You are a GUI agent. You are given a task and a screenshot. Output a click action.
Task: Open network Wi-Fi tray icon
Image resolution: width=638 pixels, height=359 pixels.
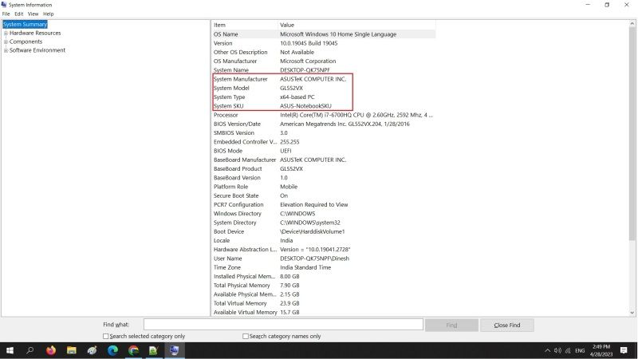[568, 350]
